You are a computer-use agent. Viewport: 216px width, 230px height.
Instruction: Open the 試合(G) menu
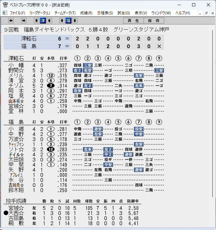(124, 13)
